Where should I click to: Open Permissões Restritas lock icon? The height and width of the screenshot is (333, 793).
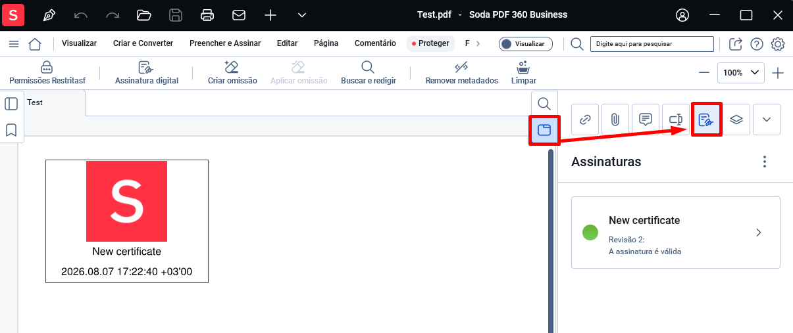coord(47,67)
